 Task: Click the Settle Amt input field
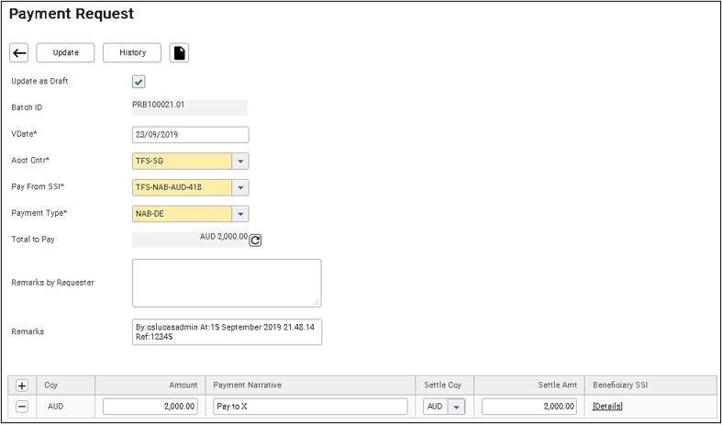(529, 407)
